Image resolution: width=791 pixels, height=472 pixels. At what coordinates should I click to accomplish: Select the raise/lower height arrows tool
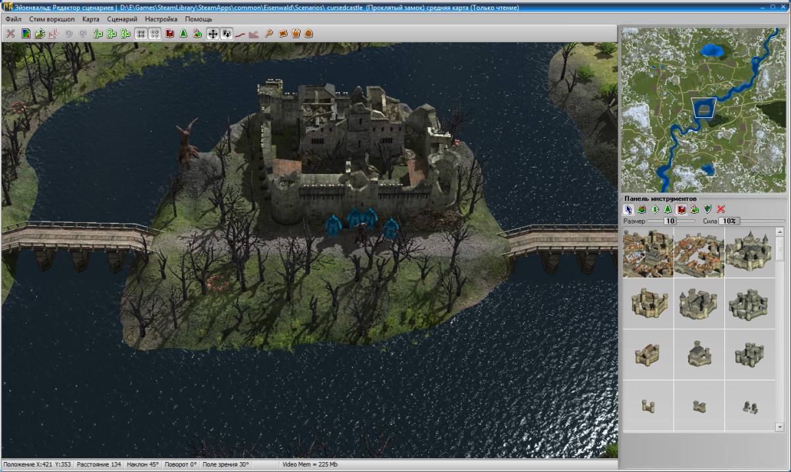point(655,209)
